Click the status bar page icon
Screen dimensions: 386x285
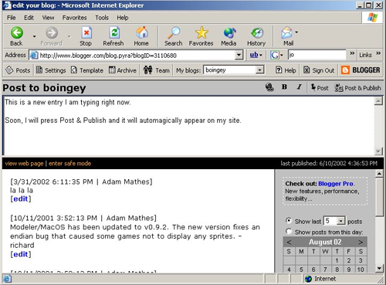(x=7, y=279)
